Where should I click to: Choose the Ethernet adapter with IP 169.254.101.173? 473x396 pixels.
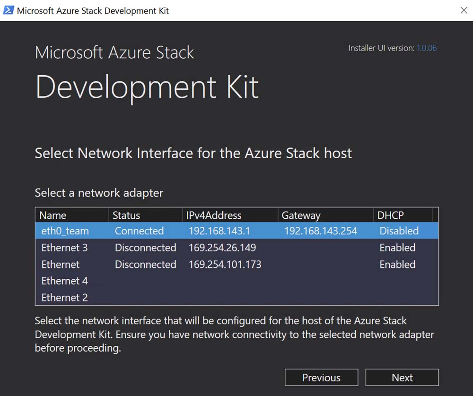click(61, 265)
